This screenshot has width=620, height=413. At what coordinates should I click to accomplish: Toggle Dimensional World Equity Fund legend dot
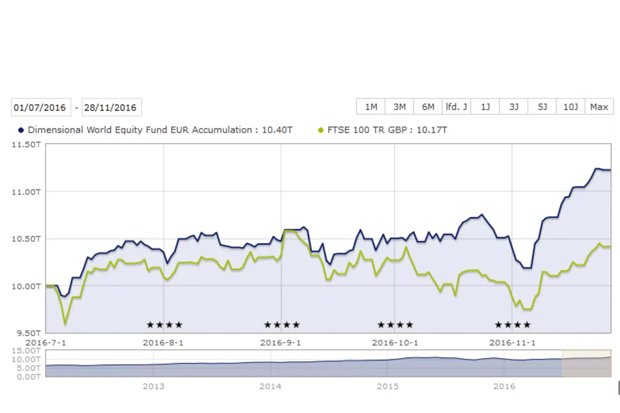pos(21,130)
